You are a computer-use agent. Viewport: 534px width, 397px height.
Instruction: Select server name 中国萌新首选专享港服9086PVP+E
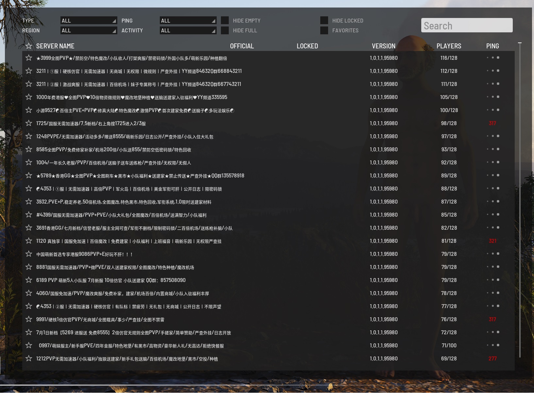pos(84,254)
